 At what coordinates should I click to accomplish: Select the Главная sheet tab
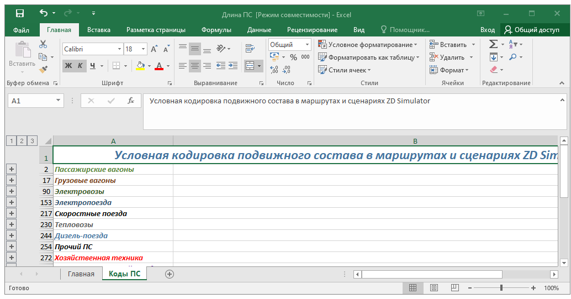coord(81,274)
